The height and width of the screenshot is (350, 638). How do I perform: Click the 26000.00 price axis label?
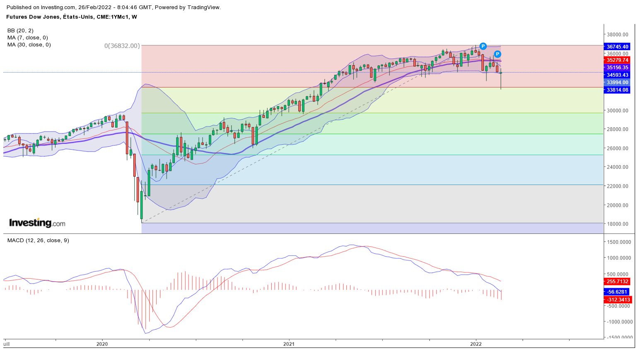pyautogui.click(x=617, y=148)
